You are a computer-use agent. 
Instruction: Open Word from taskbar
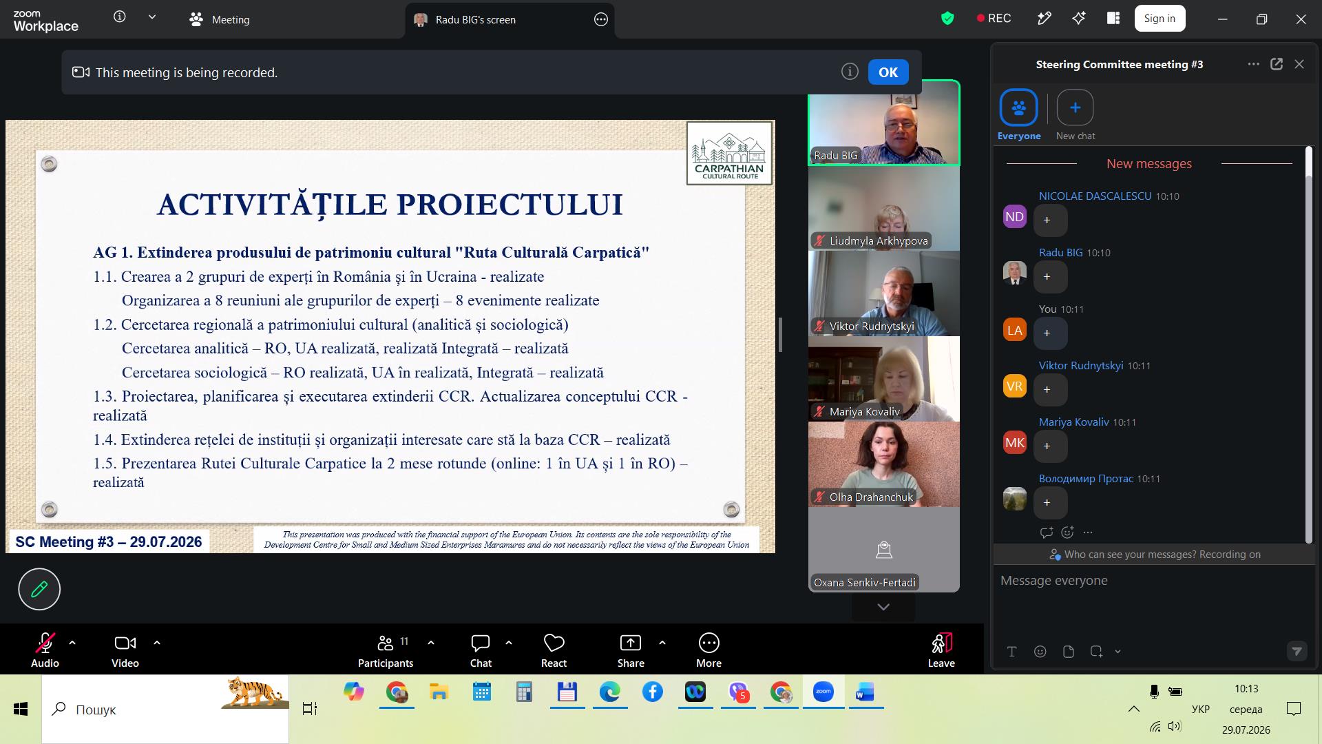click(865, 692)
